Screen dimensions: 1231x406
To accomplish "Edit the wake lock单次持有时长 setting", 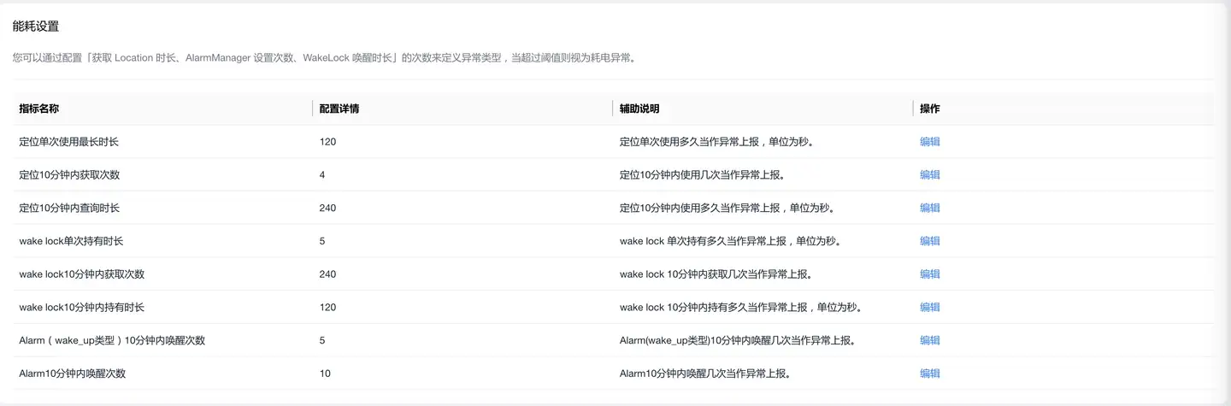I will click(929, 241).
